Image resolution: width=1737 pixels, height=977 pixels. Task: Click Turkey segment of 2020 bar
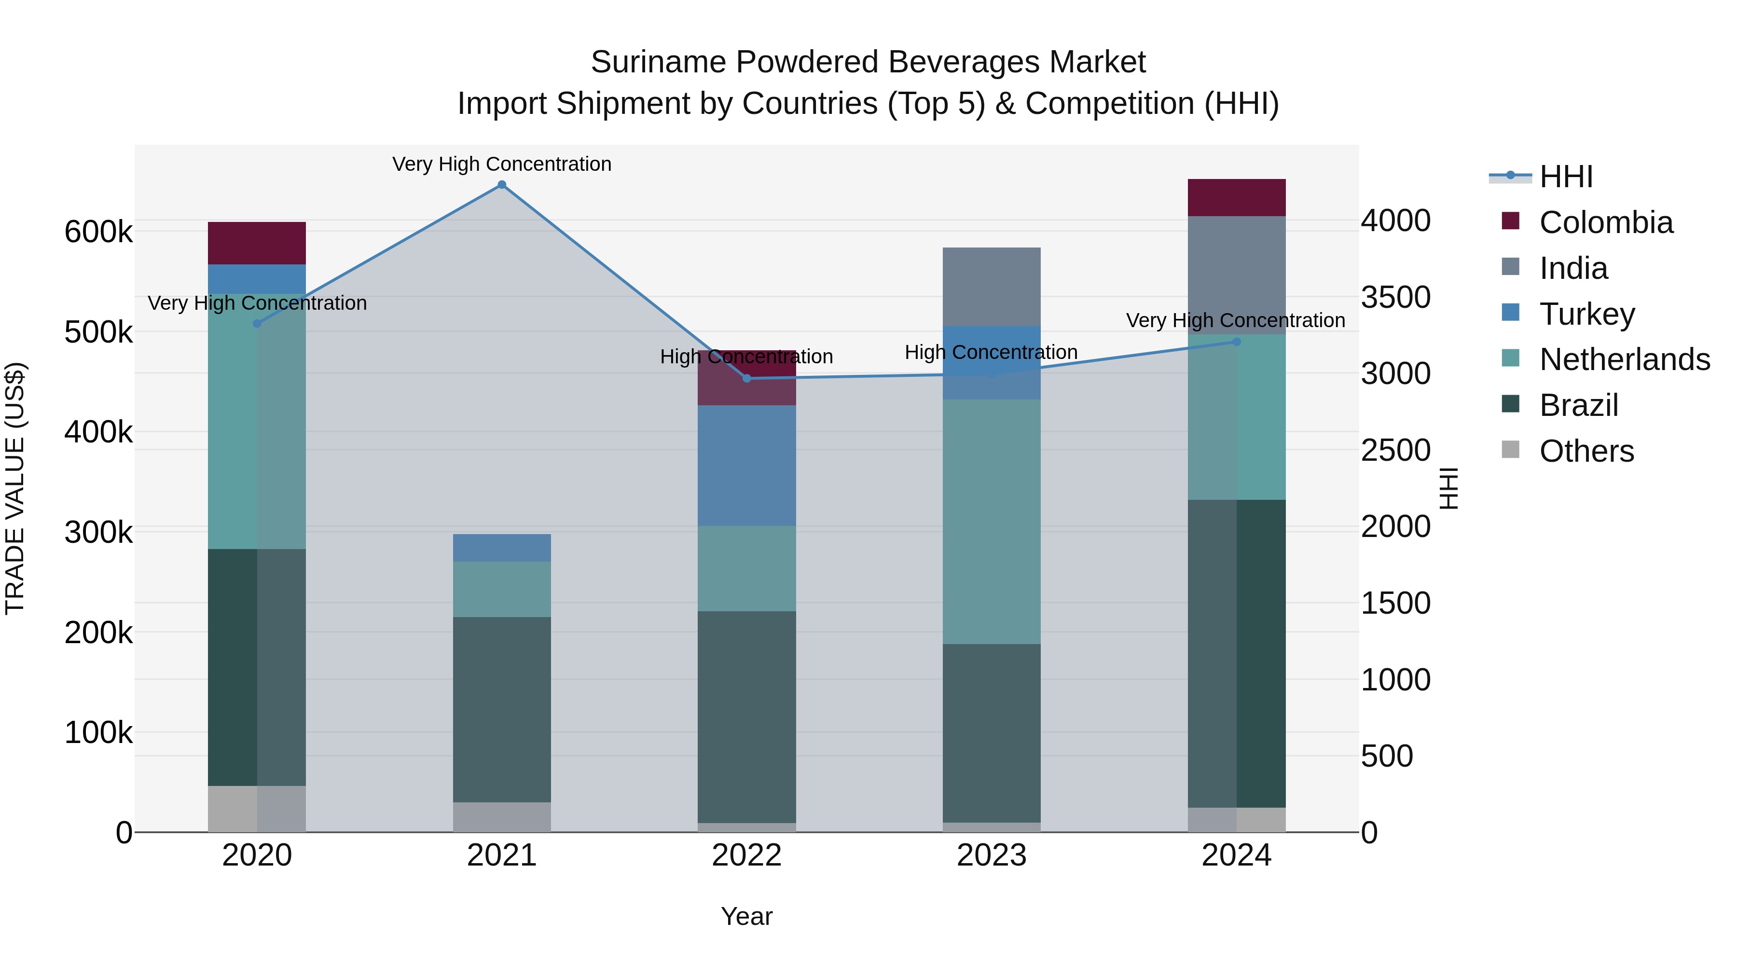[257, 279]
